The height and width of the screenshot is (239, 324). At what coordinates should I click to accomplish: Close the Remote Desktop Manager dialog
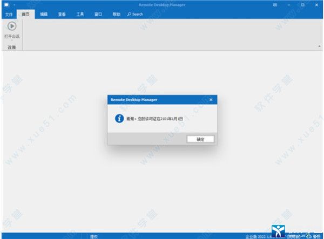point(211,100)
